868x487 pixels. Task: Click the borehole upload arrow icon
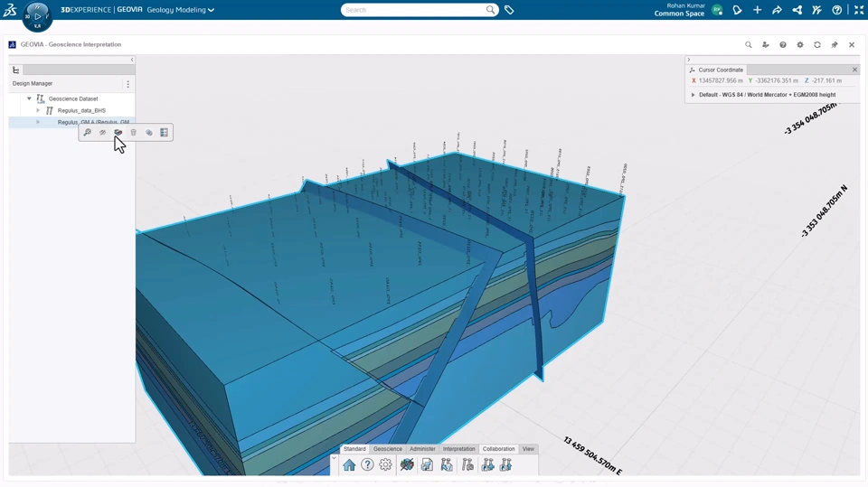[x=506, y=464]
